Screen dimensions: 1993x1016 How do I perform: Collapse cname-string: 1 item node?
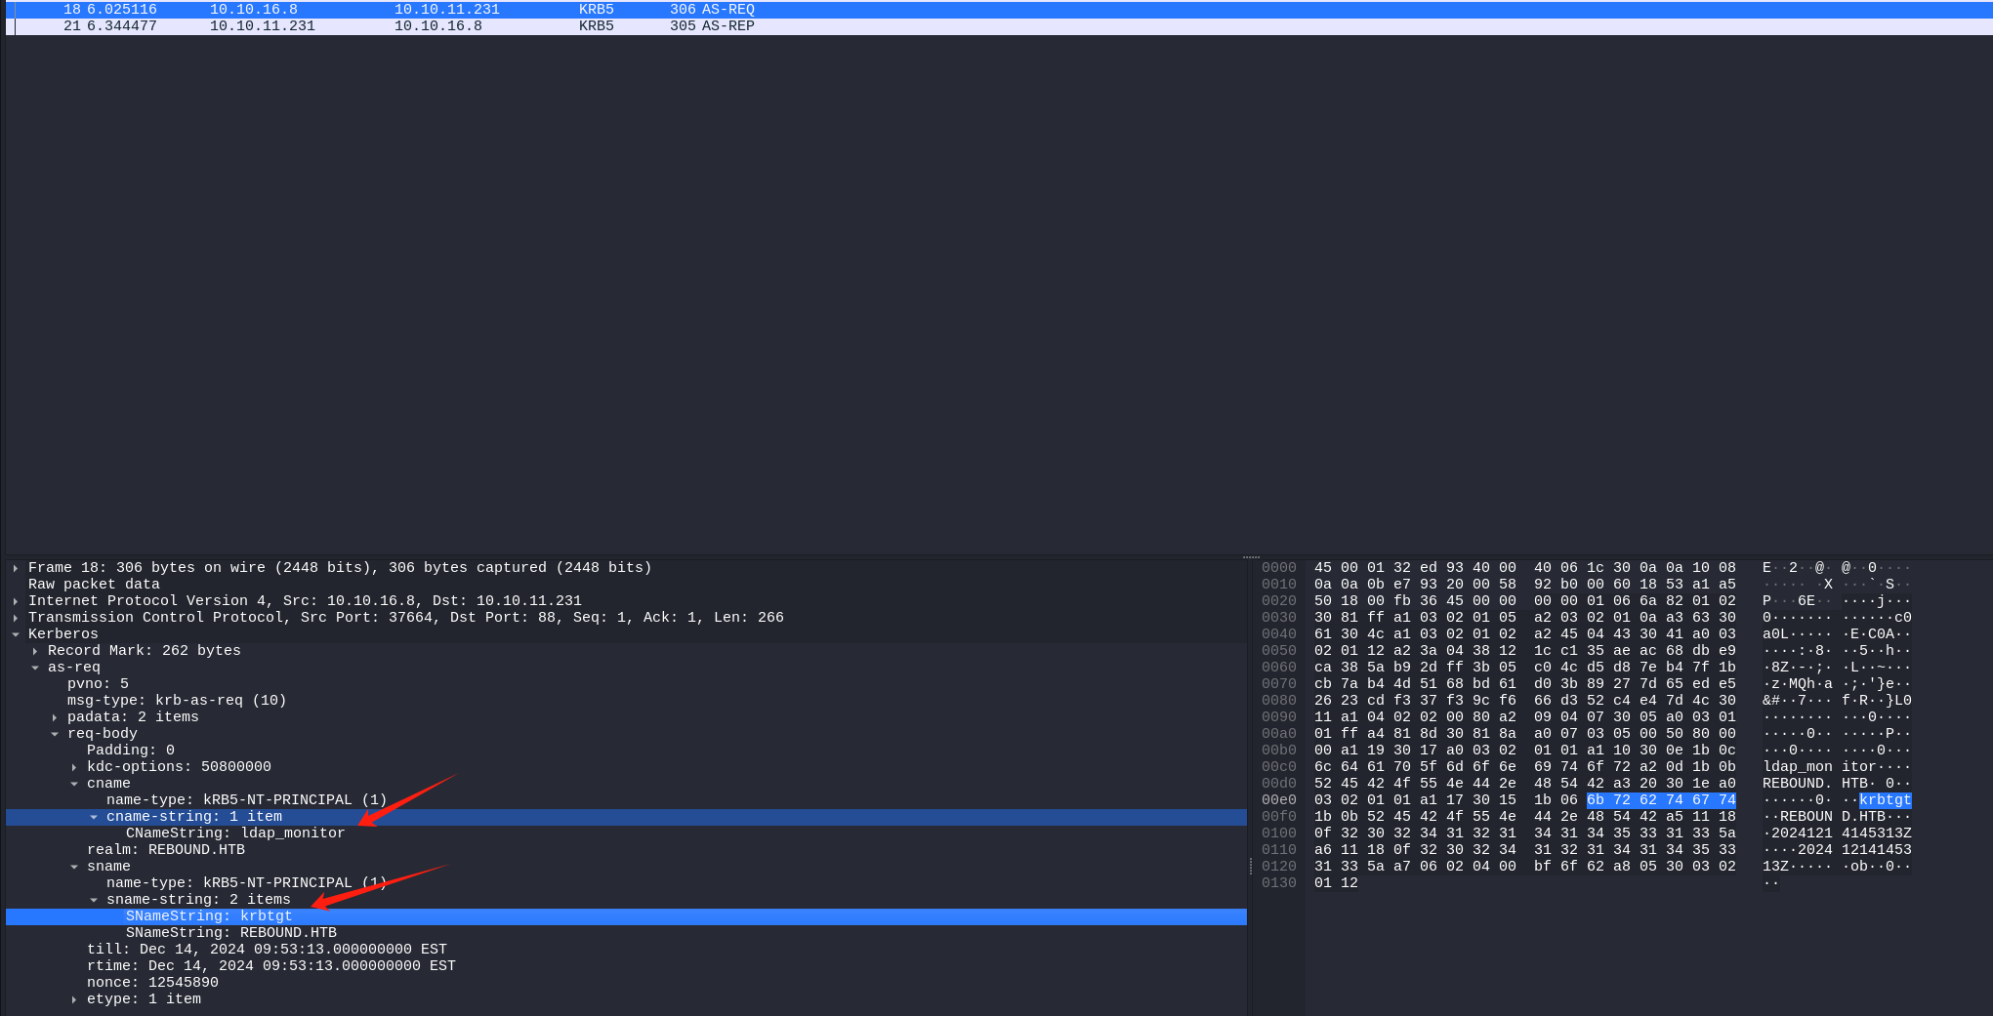pyautogui.click(x=94, y=817)
